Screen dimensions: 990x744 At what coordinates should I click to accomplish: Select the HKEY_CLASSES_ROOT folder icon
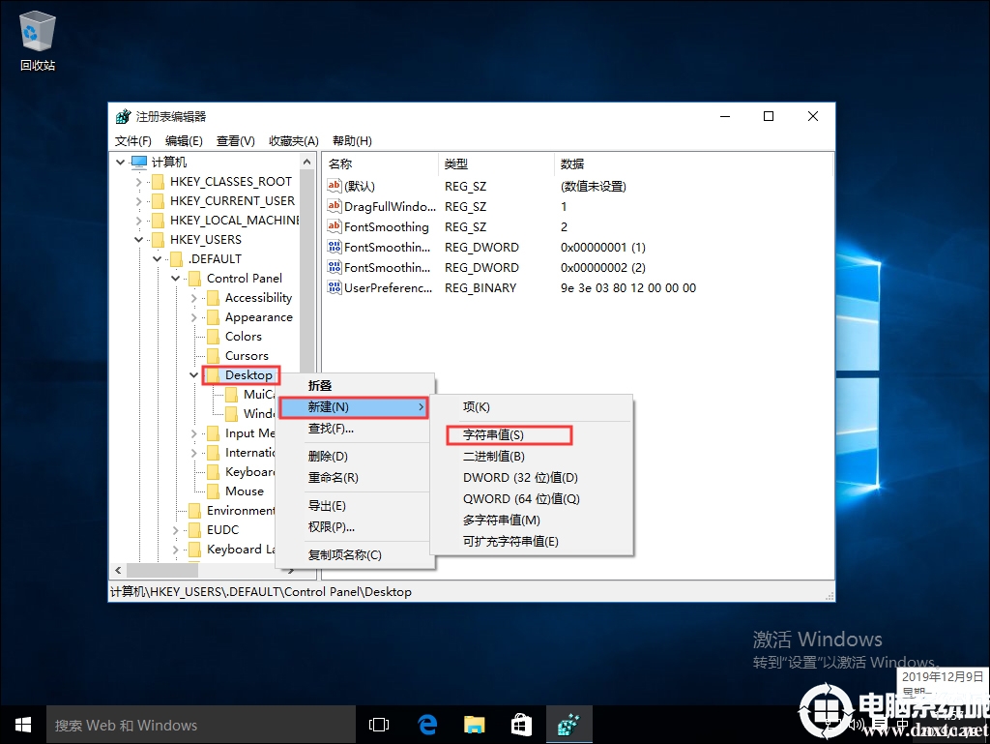click(x=158, y=182)
